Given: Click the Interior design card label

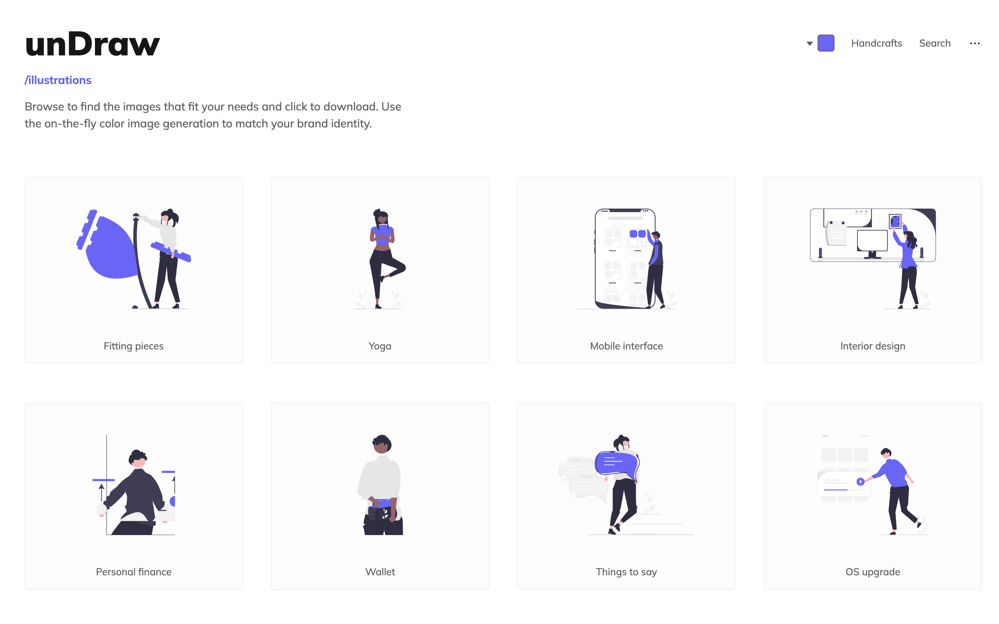Looking at the screenshot, I should pos(873,346).
